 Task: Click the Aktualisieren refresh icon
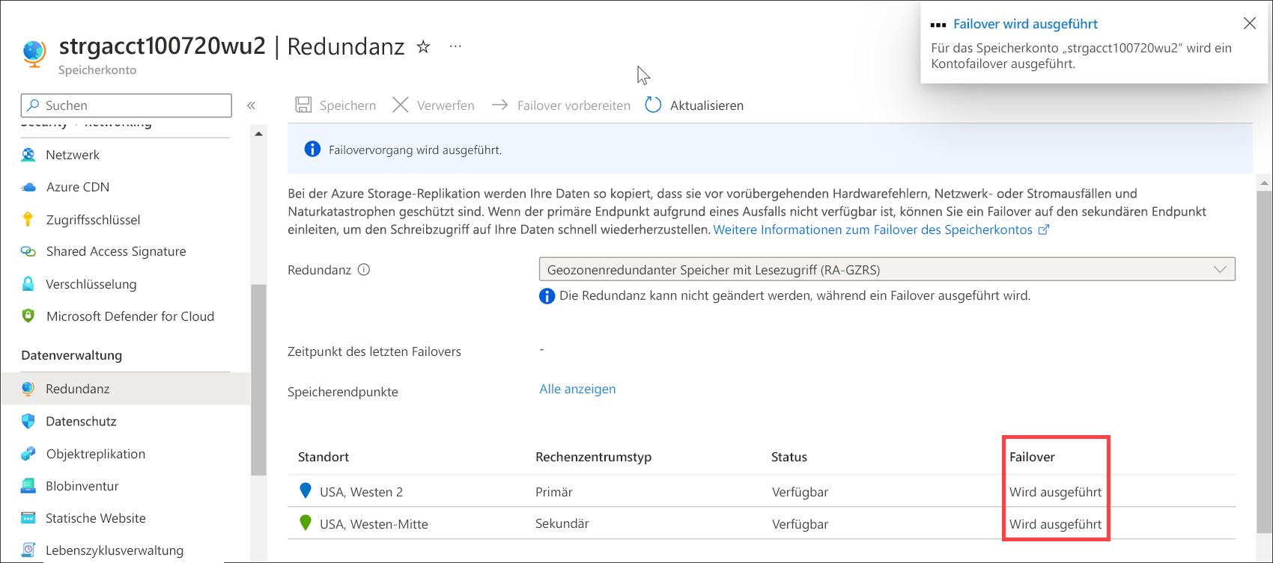[x=653, y=105]
